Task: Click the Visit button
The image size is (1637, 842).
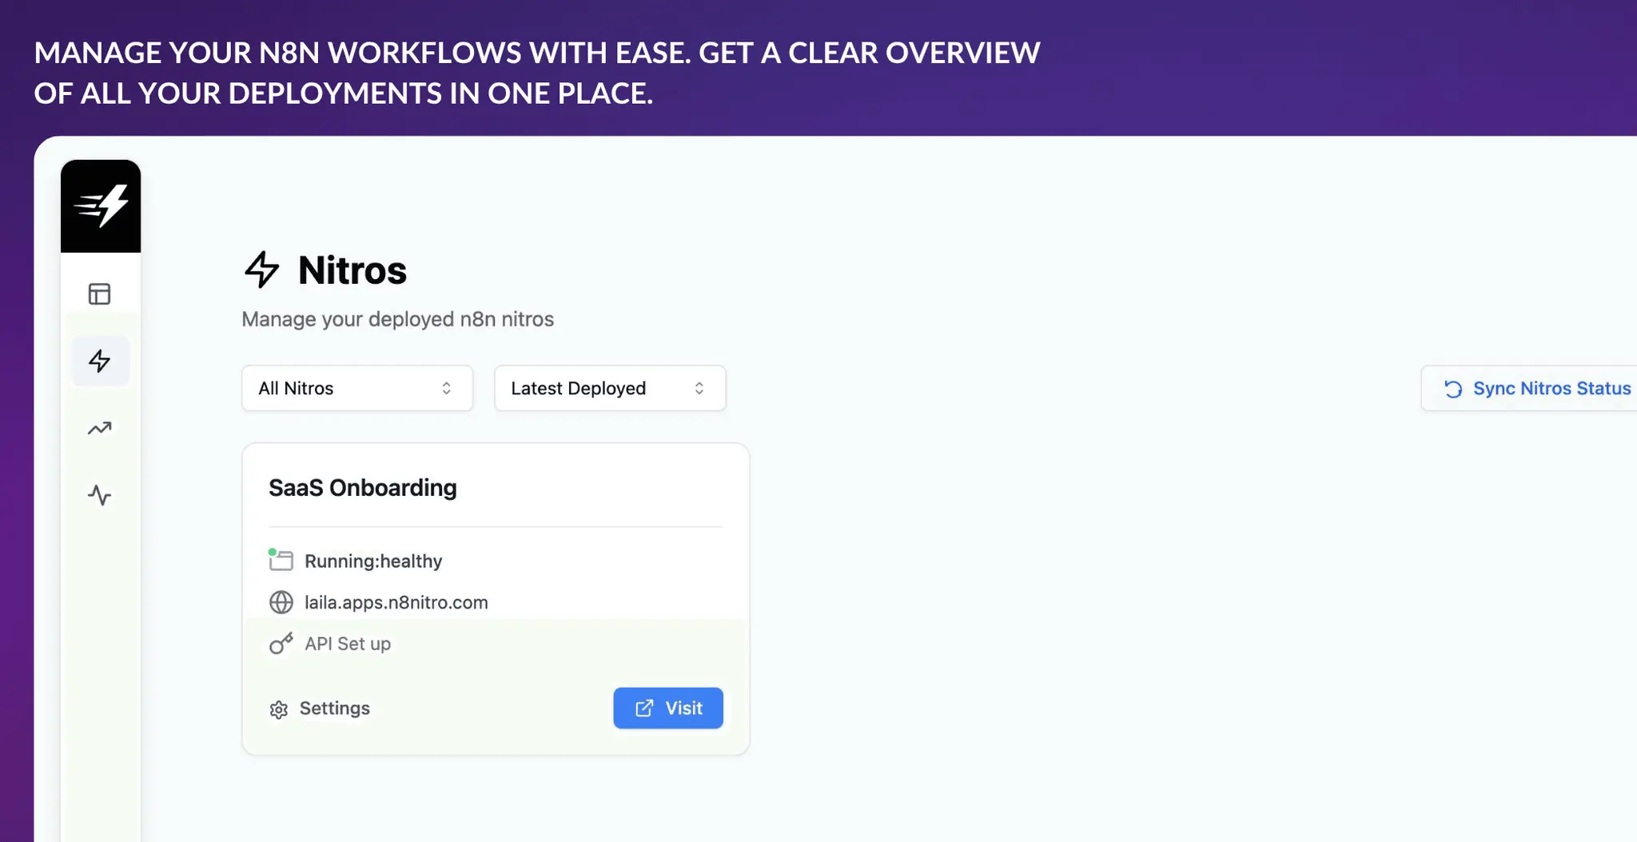Action: tap(668, 708)
